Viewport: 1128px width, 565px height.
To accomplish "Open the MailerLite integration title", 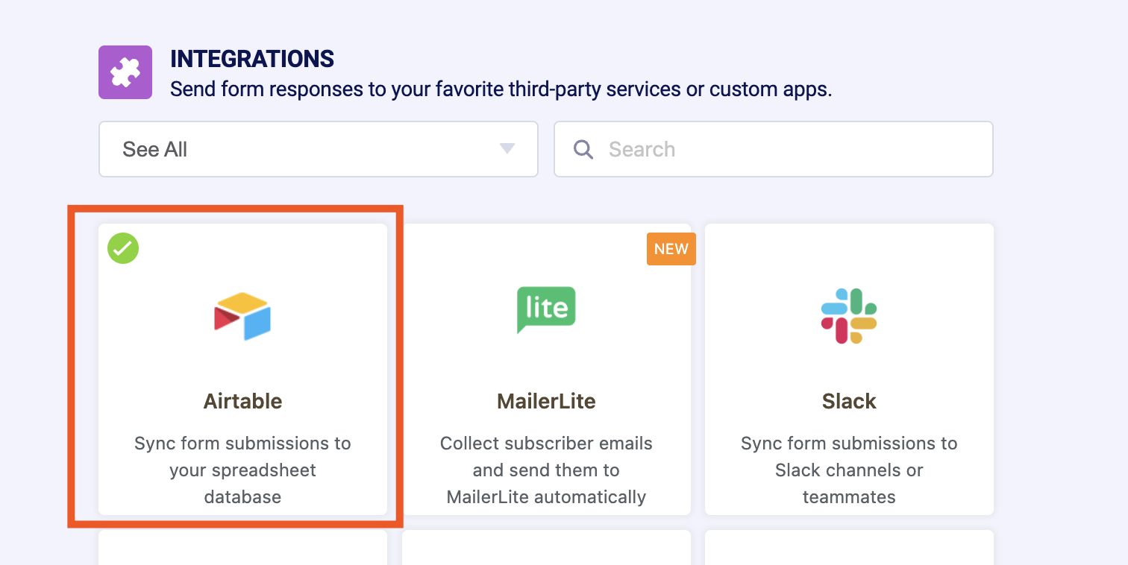I will (x=546, y=401).
